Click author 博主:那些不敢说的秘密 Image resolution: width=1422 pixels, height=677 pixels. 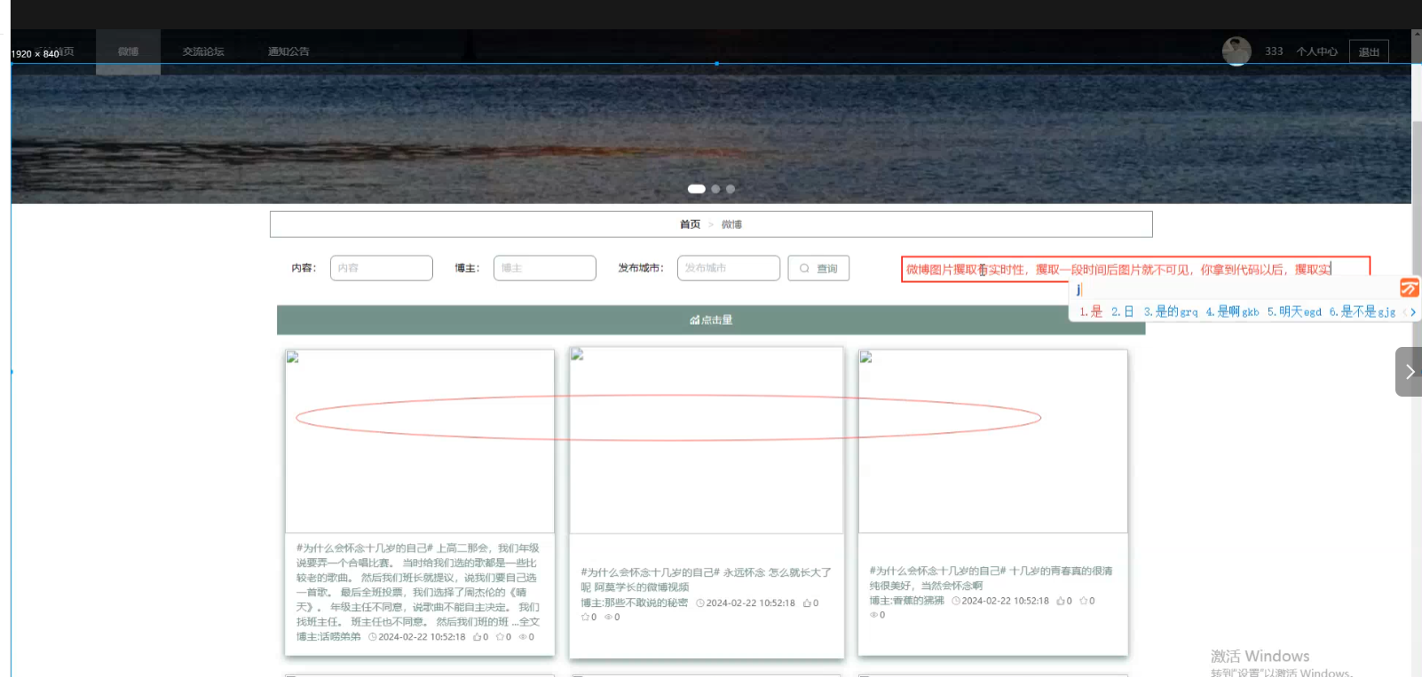[x=635, y=602]
